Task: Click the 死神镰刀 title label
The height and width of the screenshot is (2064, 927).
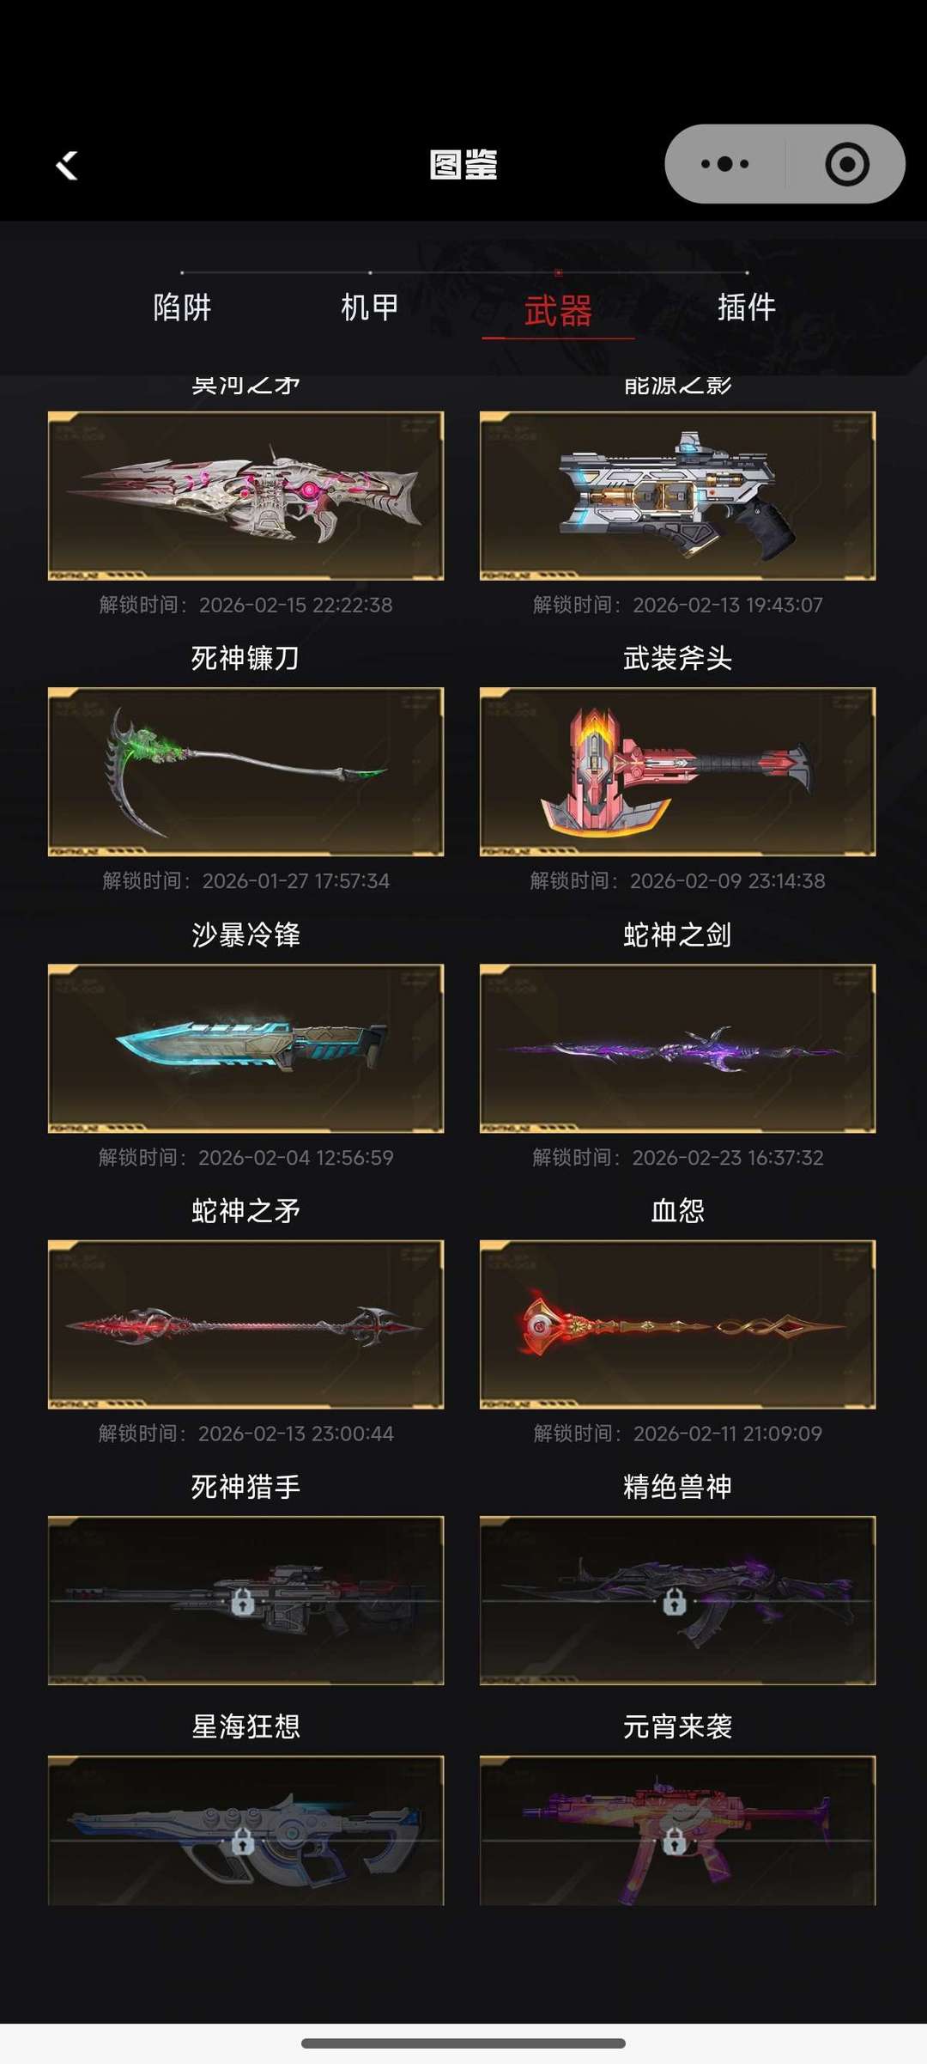Action: [x=245, y=659]
